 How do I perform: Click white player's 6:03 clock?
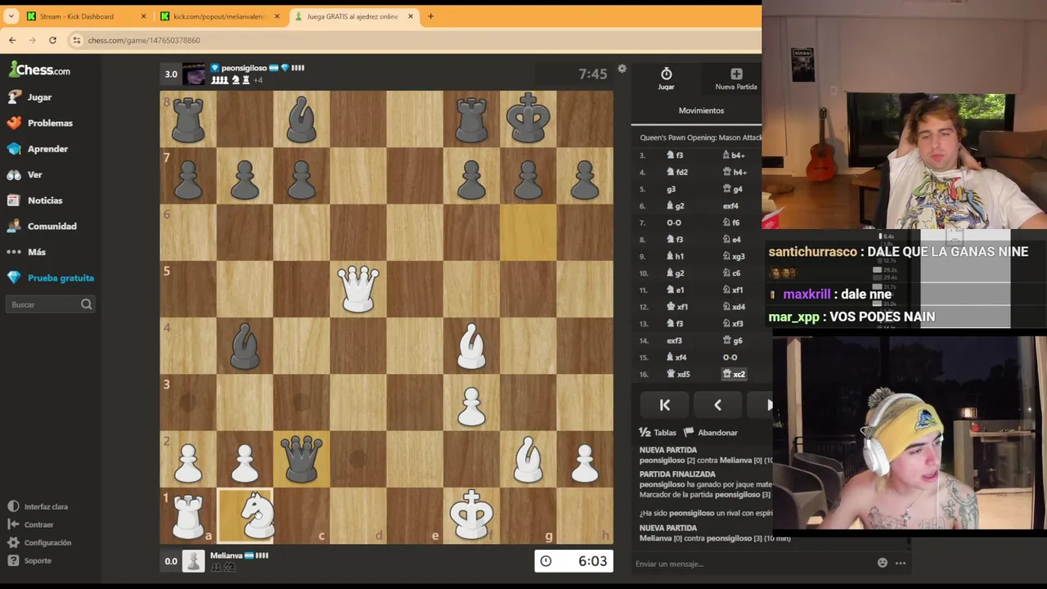tap(573, 561)
